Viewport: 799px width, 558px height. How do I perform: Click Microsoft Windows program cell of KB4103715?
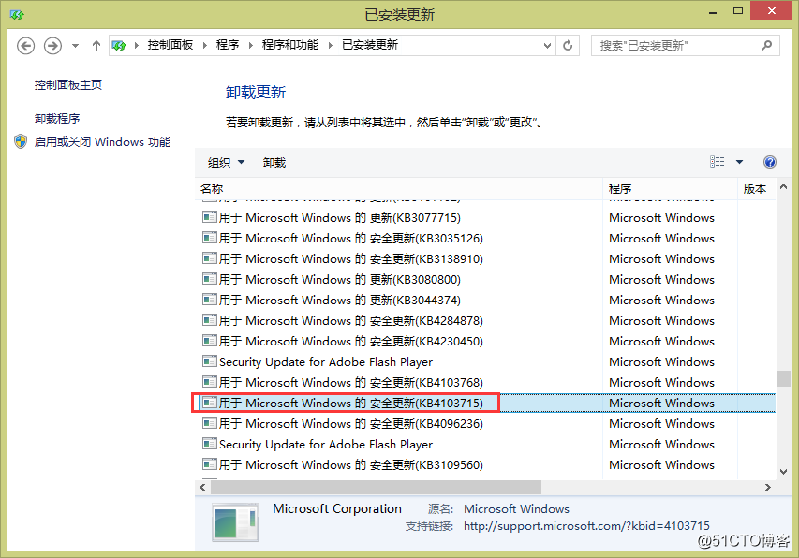[x=661, y=404]
